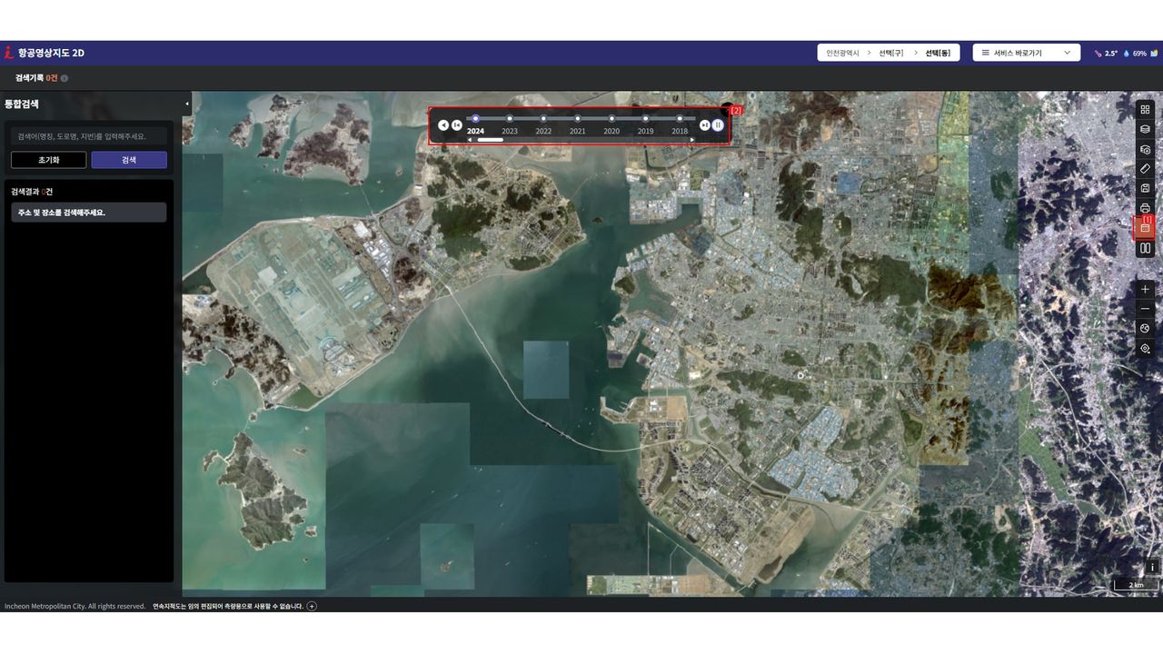1163x654 pixels.
Task: Click the locate my position icon
Action: [1145, 348]
